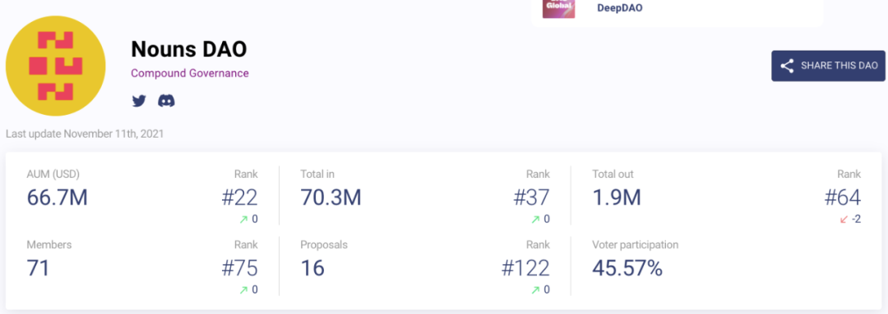Click the DeepDAO Global thumbnail image
This screenshot has width=888, height=314.
pos(558,9)
